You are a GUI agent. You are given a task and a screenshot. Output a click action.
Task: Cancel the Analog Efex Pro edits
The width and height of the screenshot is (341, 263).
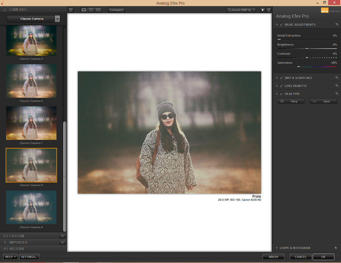[x=301, y=257]
